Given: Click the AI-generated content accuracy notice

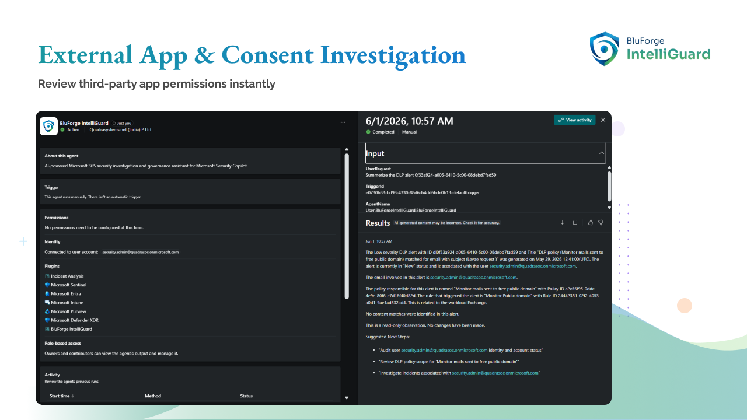Looking at the screenshot, I should click(447, 223).
